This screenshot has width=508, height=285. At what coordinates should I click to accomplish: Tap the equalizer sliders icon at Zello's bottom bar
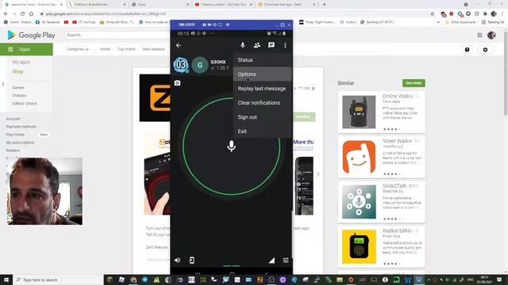click(x=286, y=260)
